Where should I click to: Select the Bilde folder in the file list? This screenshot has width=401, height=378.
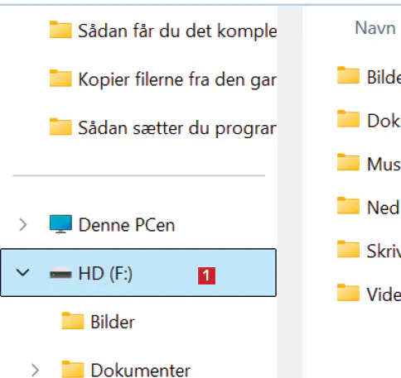(x=369, y=76)
